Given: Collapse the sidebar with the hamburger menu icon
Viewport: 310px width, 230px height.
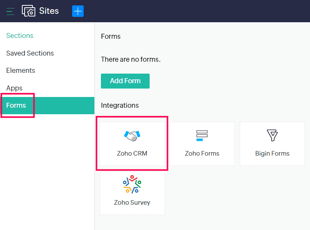Looking at the screenshot, I should coord(10,11).
